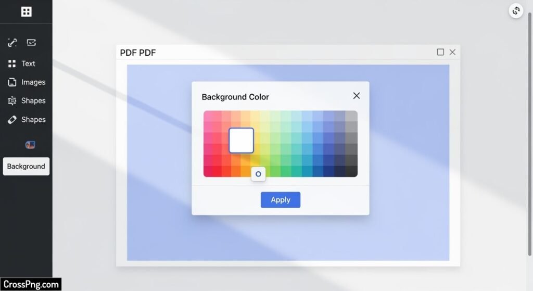Open the Text sidebar item

(x=28, y=64)
